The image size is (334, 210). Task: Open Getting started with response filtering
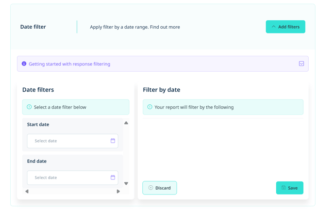[x=69, y=64]
